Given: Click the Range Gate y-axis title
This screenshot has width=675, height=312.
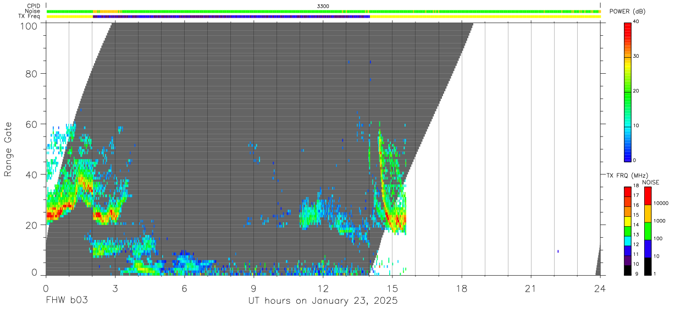Looking at the screenshot, I should 9,150.
